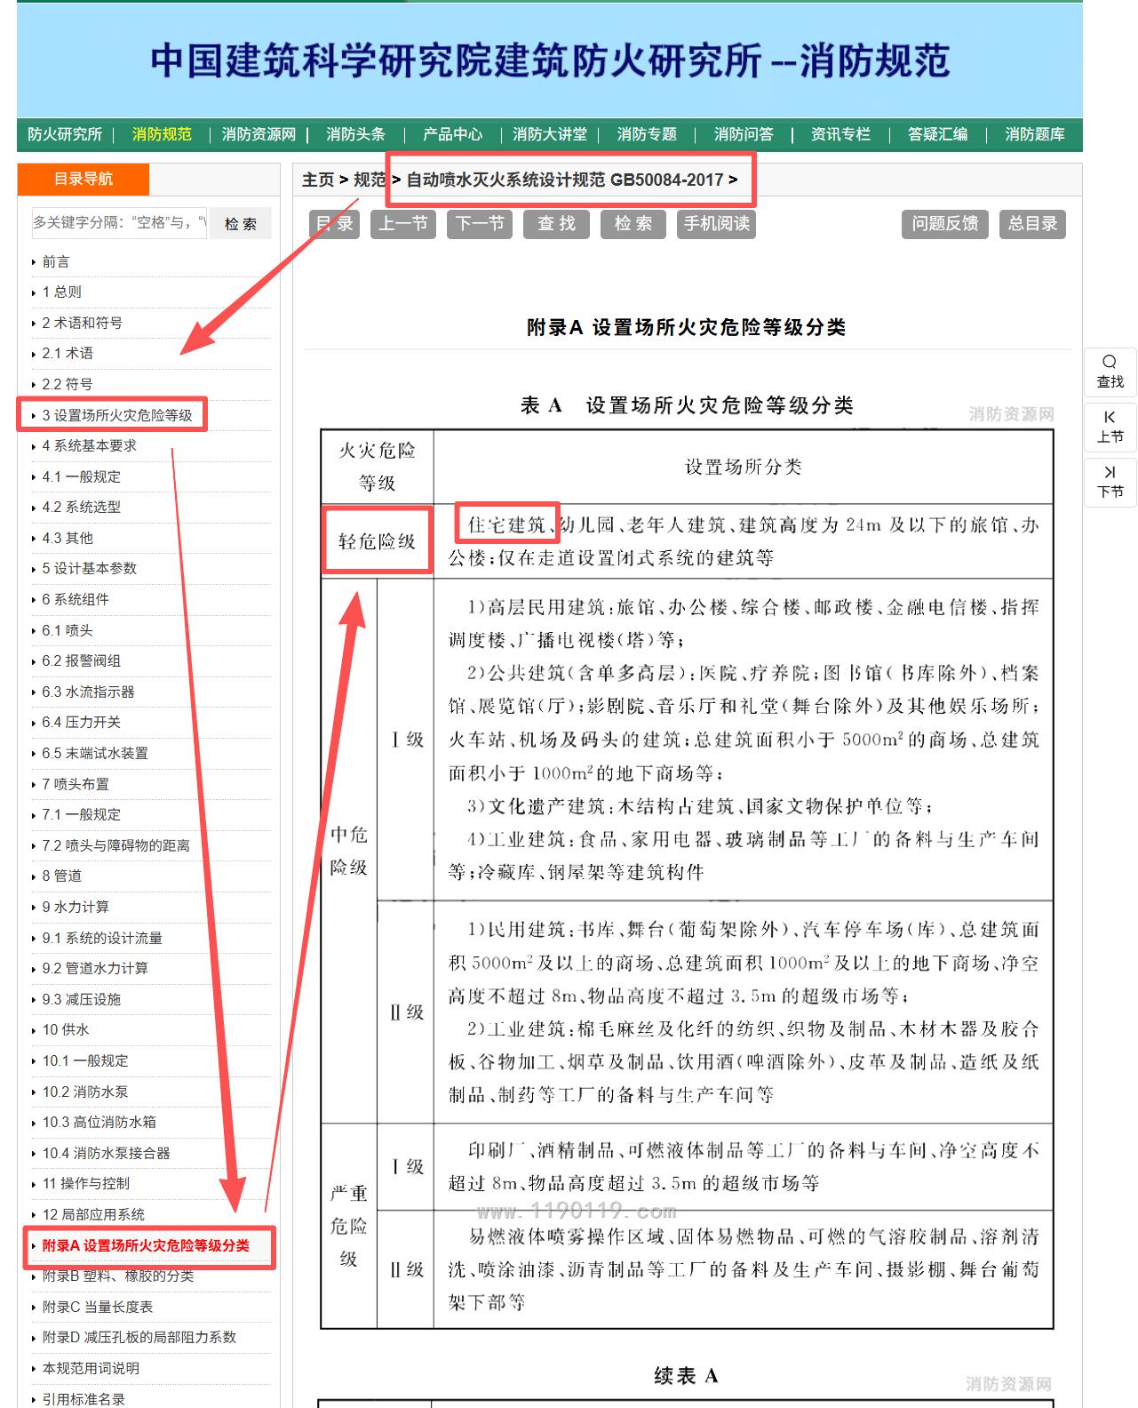Image resolution: width=1138 pixels, height=1408 pixels.
Task: Click the 检索 button beside keyword field
Action: pyautogui.click(x=240, y=224)
